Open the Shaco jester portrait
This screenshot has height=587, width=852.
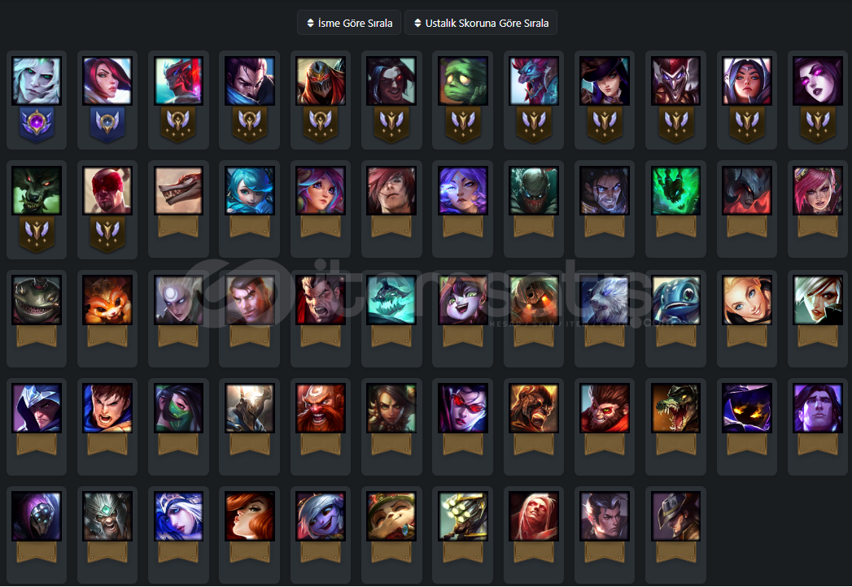pos(676,81)
